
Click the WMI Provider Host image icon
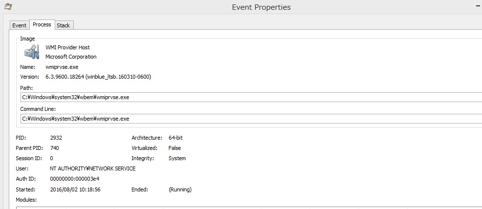click(32, 52)
